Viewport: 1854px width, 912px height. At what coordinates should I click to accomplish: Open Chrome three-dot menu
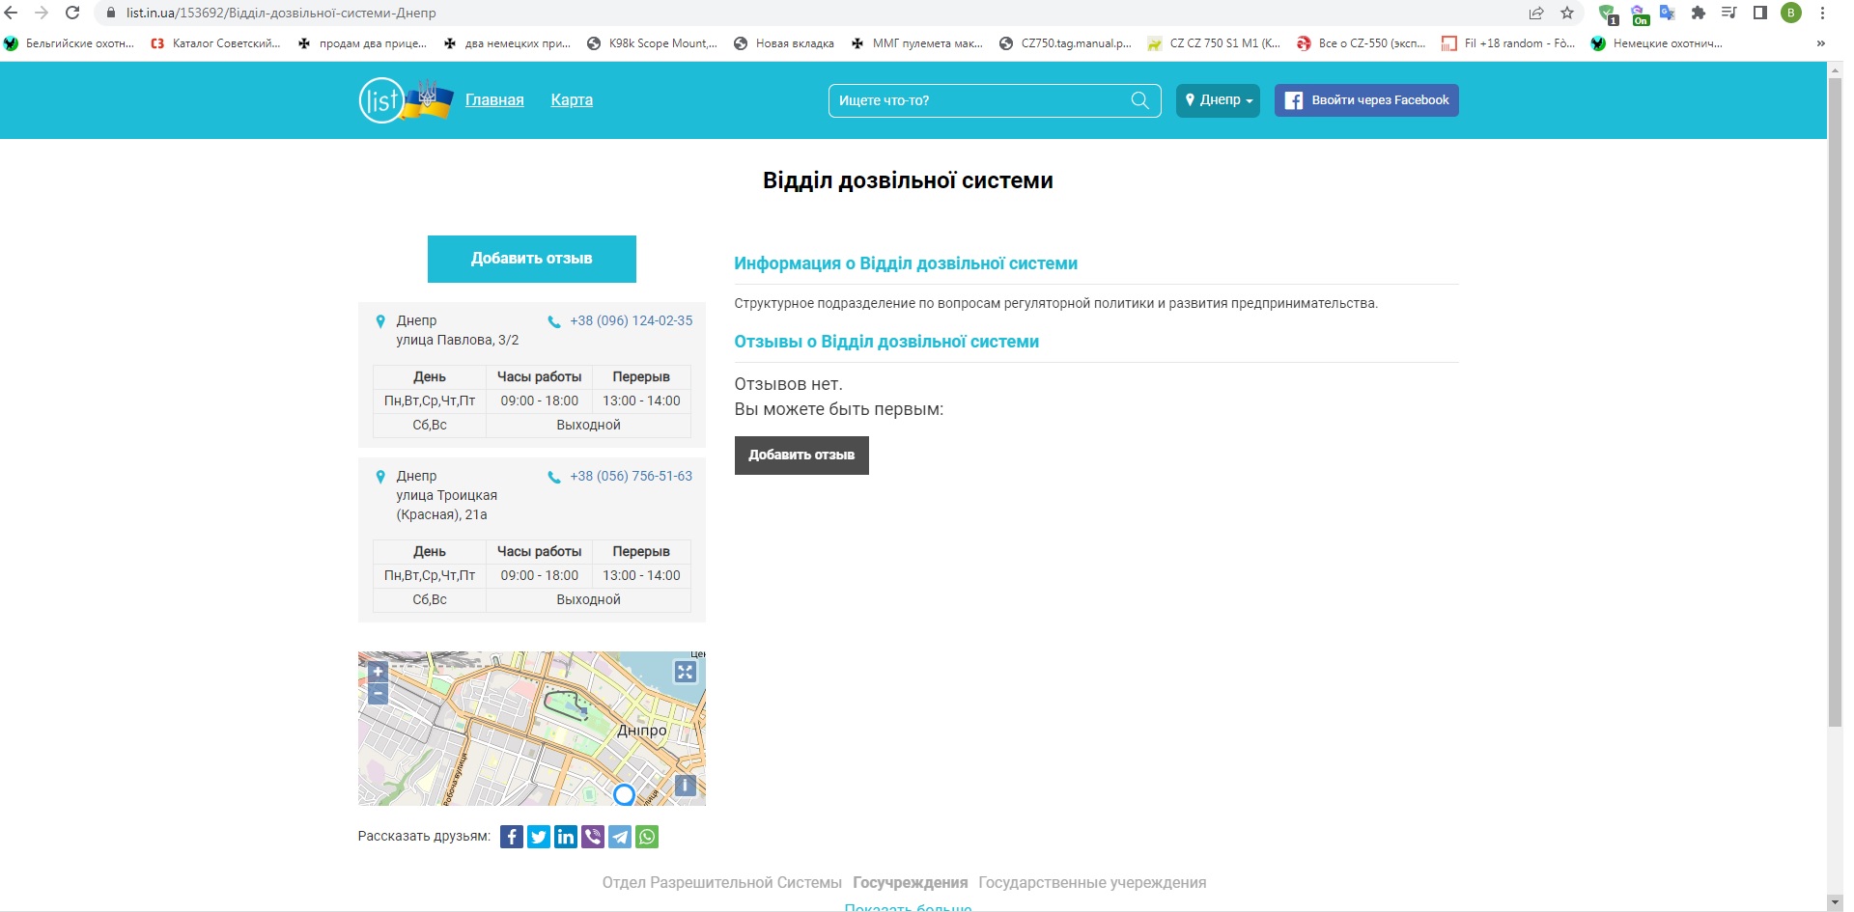pos(1822,13)
